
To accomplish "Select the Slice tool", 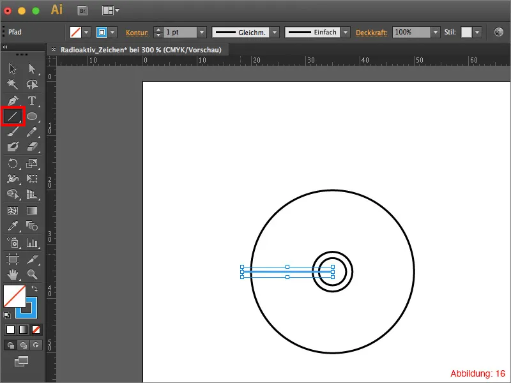I will point(32,259).
